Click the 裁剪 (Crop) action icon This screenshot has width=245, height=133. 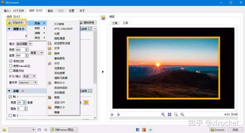pyautogui.click(x=50, y=97)
